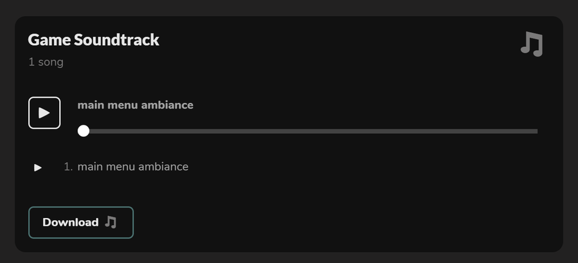Play track 1 using its small triangle icon

pos(38,168)
